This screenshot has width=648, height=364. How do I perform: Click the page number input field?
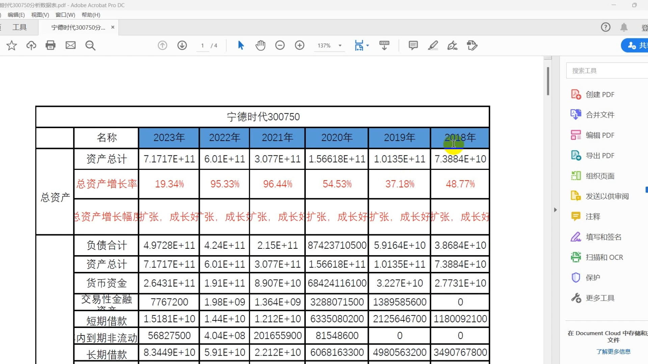(x=202, y=45)
